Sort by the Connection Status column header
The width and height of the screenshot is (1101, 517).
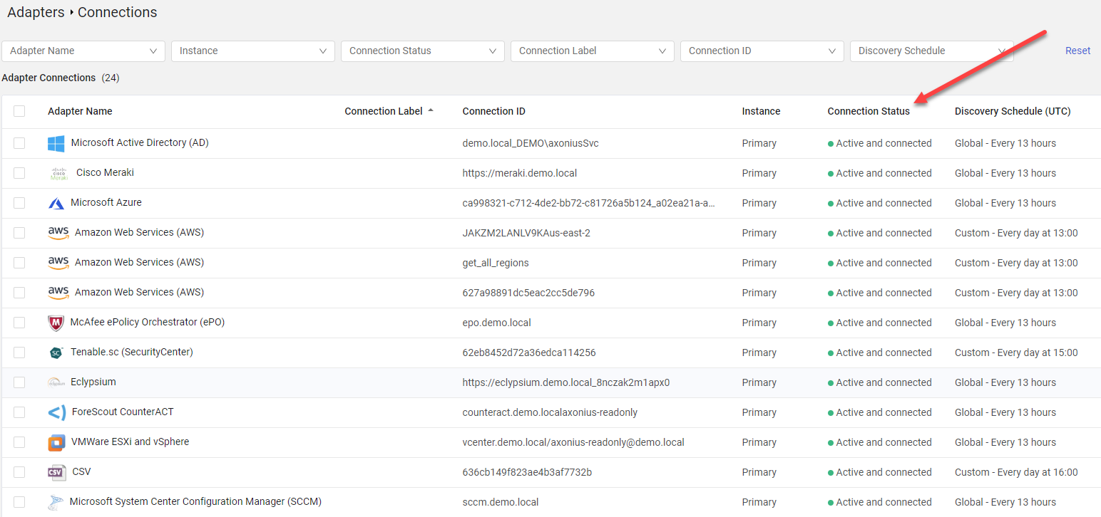[869, 111]
